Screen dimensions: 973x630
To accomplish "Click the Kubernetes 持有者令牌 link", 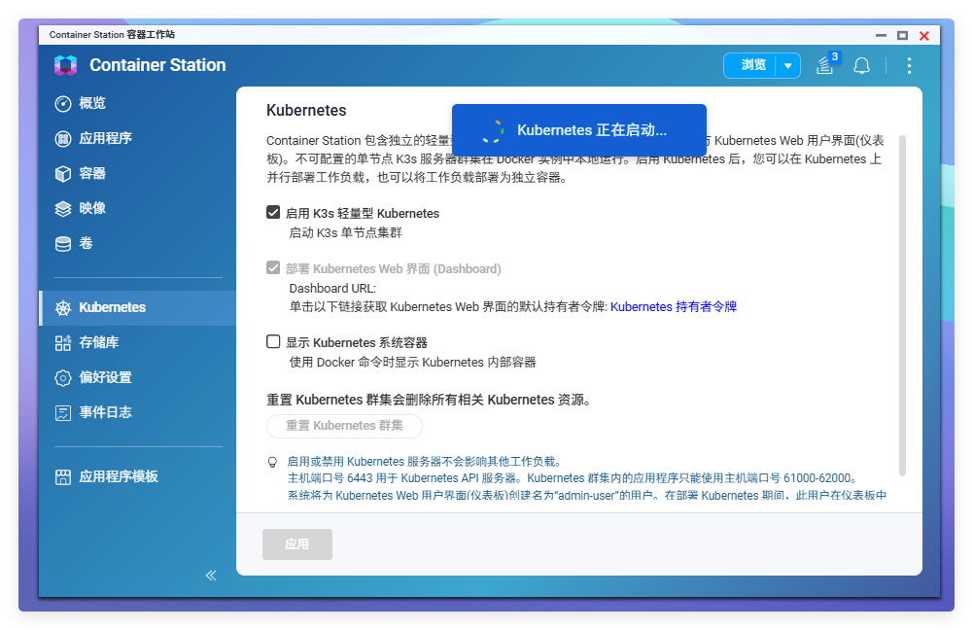I will (x=673, y=306).
